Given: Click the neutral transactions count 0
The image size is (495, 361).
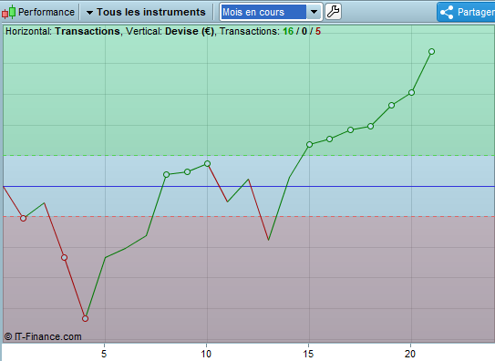Looking at the screenshot, I should pos(304,31).
